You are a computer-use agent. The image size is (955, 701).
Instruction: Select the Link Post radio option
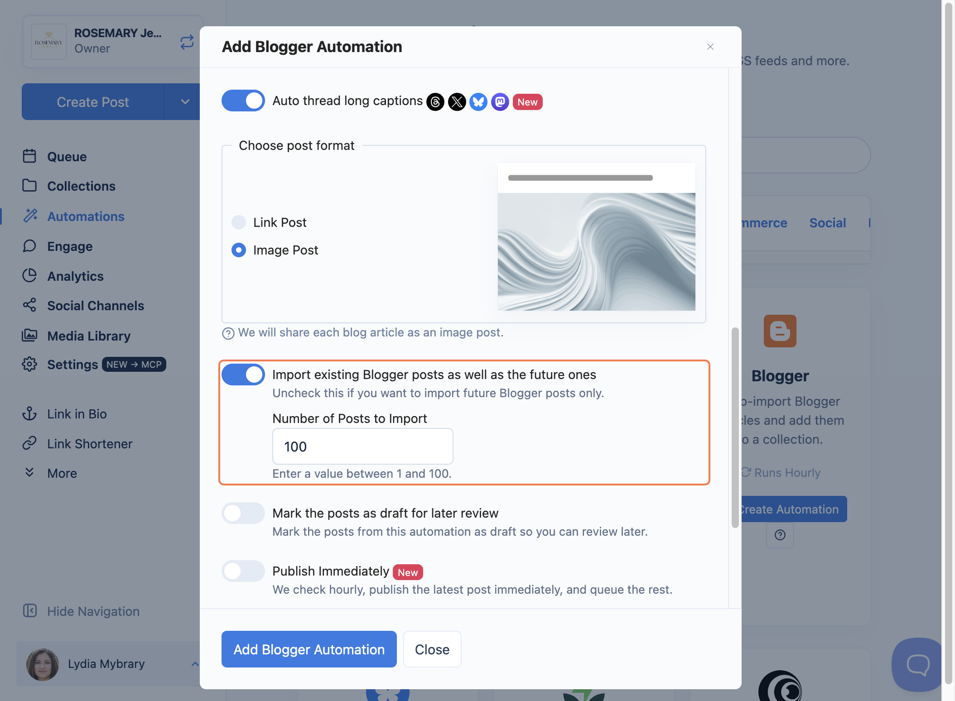239,222
